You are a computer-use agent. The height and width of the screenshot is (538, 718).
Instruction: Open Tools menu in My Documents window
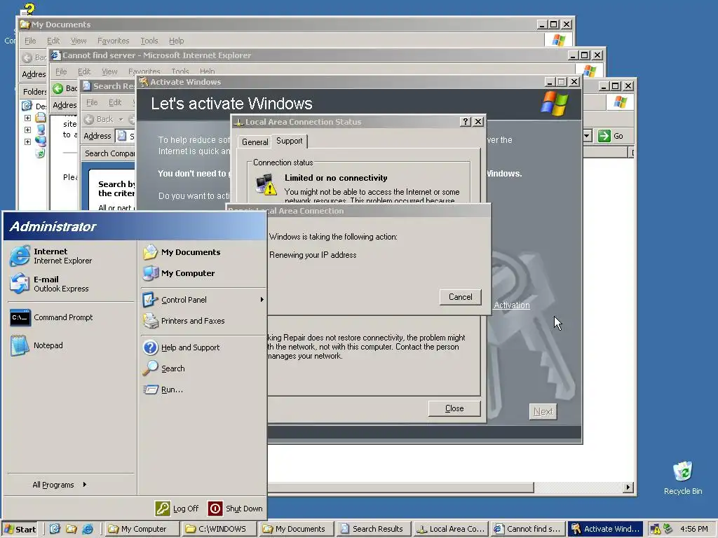coord(149,41)
